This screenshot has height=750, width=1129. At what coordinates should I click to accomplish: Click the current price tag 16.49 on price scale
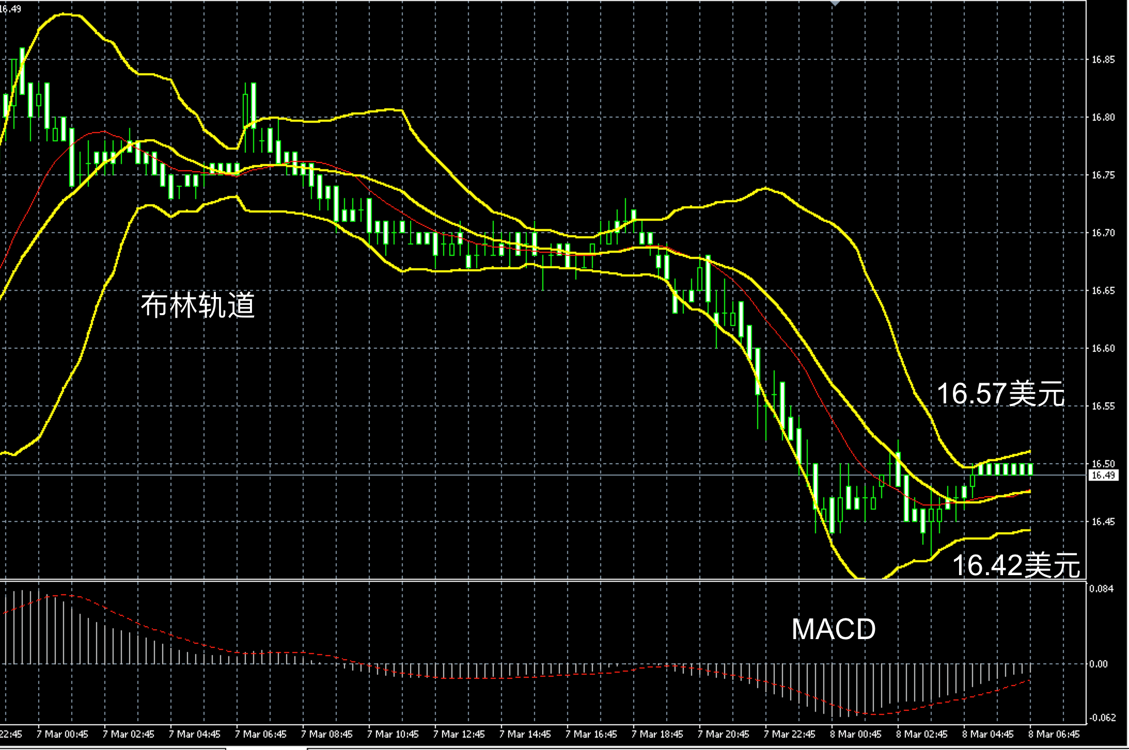click(1103, 475)
